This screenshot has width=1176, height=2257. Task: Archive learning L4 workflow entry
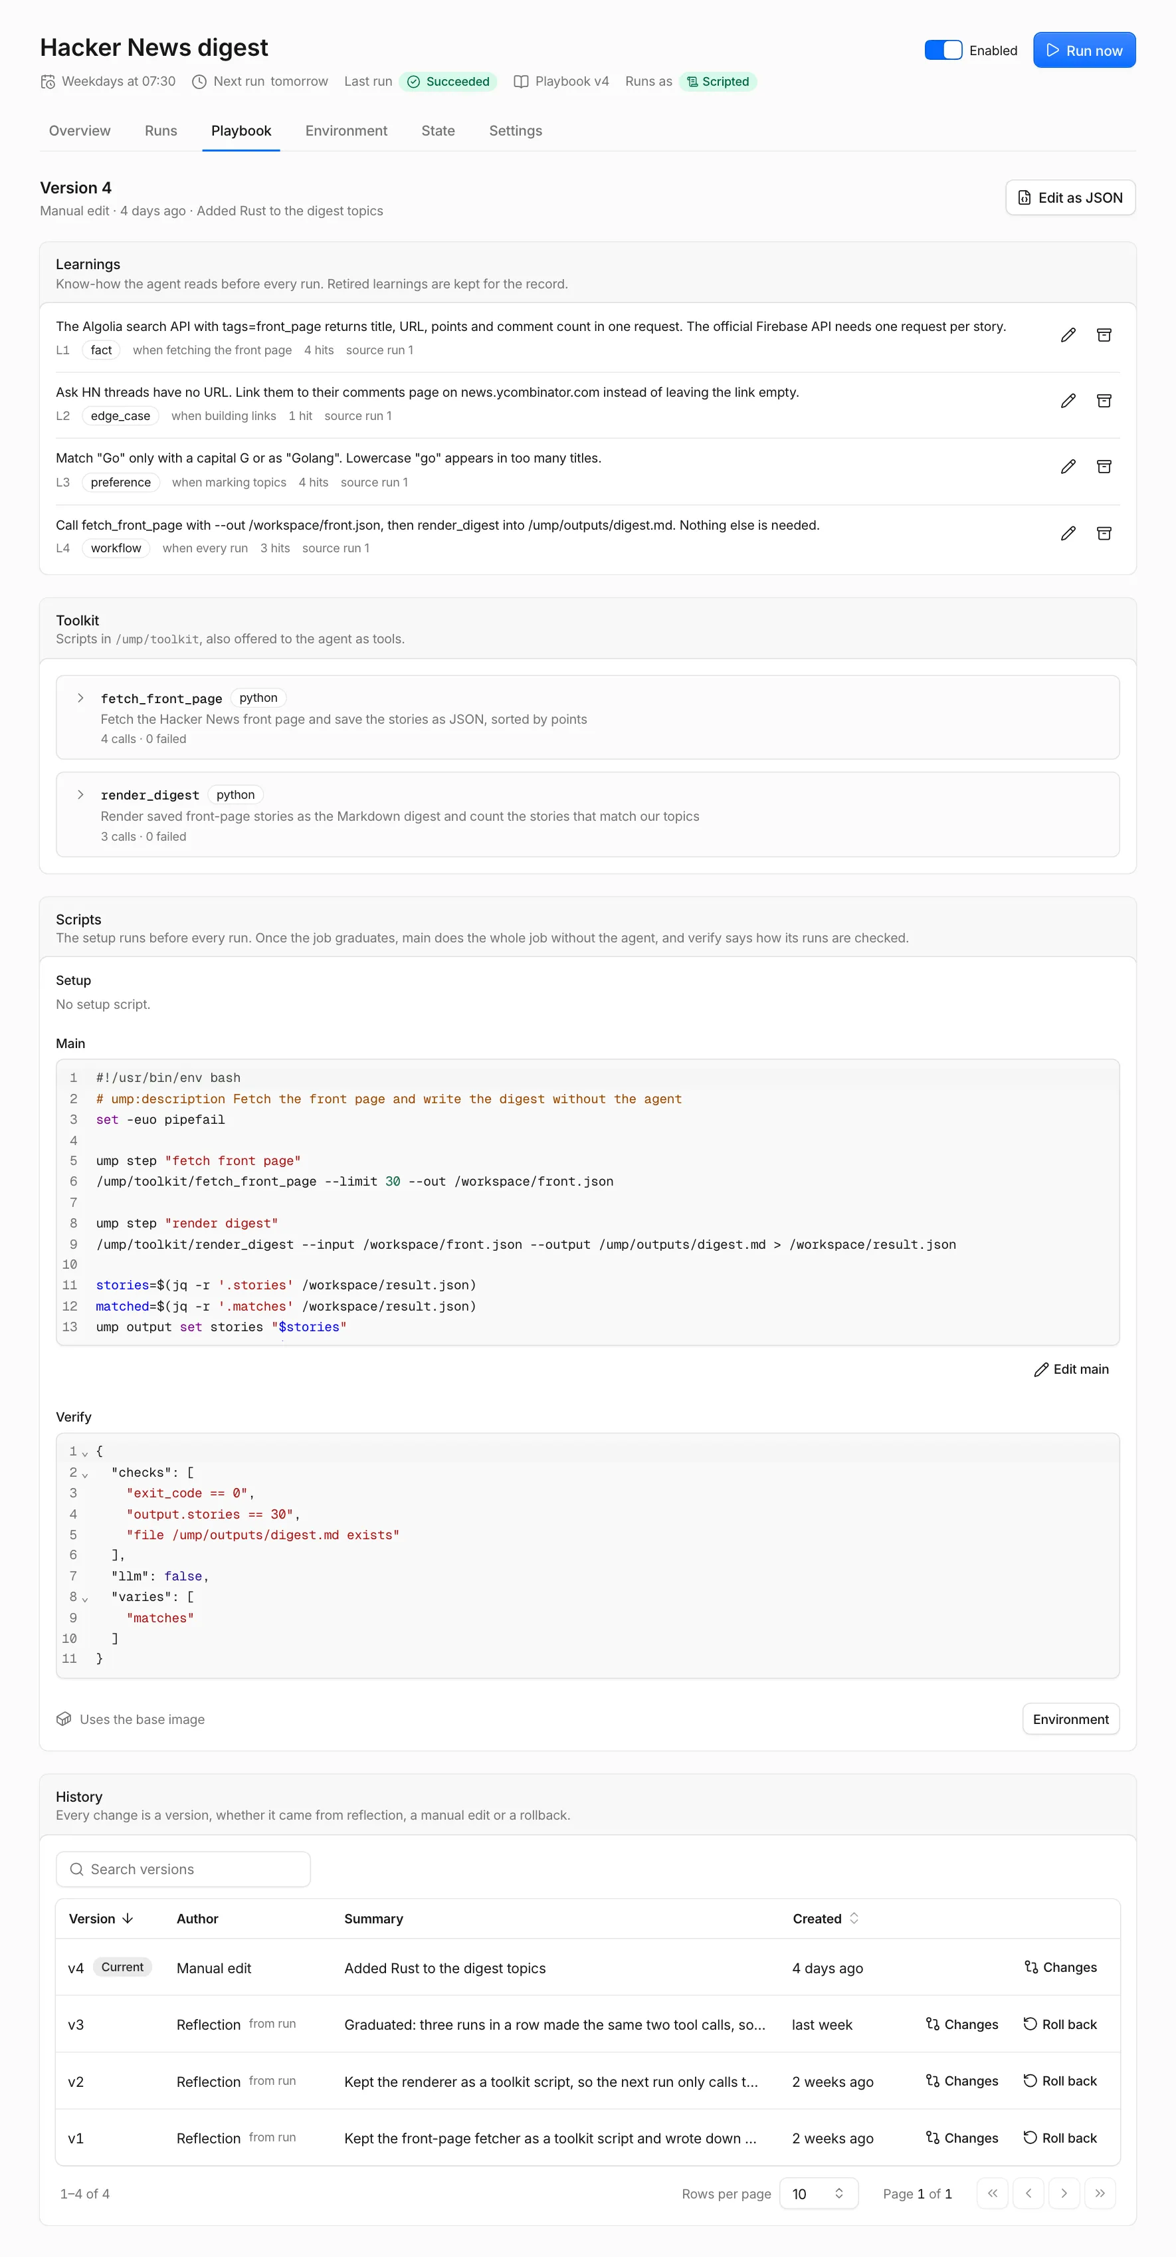[x=1104, y=533]
